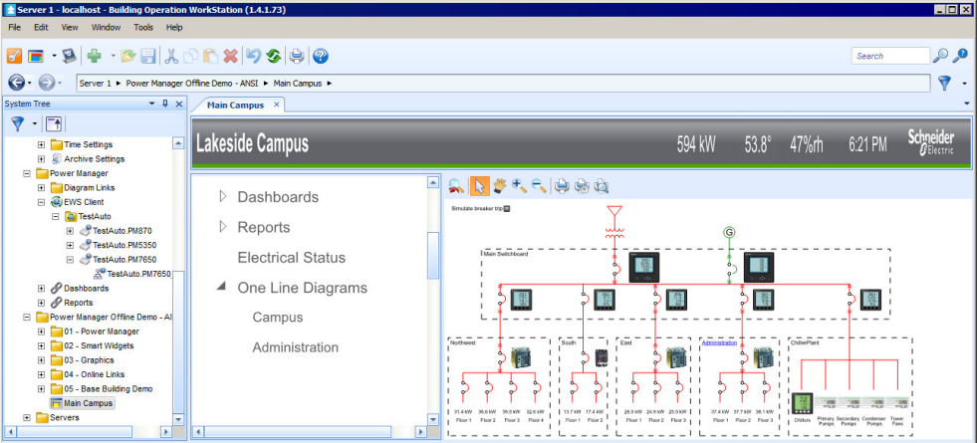Click the main toolbar Print icon
This screenshot has width=977, height=443.
297,56
